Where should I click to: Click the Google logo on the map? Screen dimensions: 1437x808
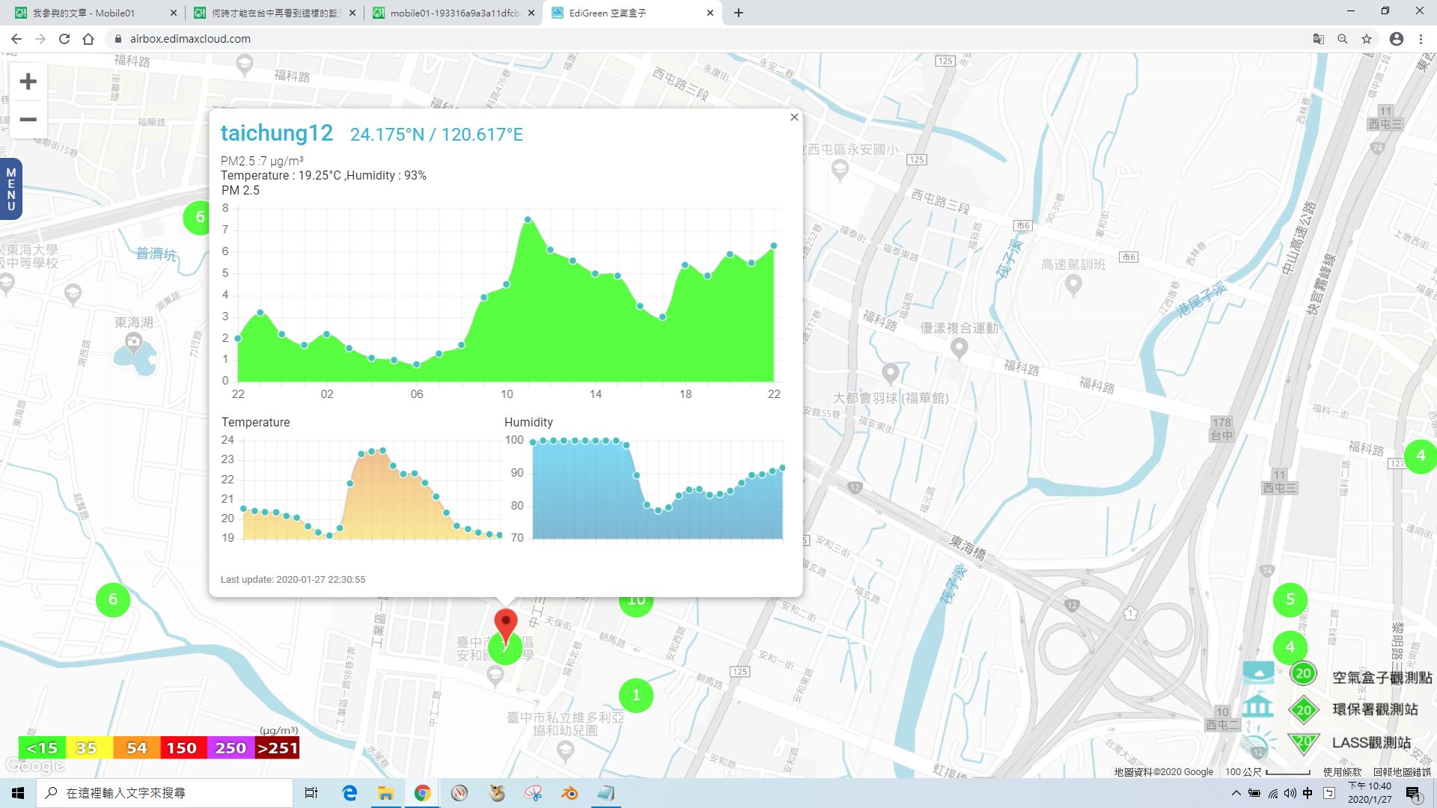[x=34, y=766]
